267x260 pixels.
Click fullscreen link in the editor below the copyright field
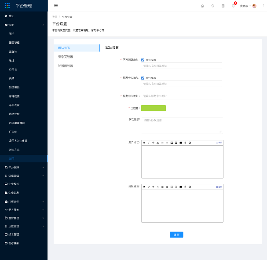(x=219, y=143)
